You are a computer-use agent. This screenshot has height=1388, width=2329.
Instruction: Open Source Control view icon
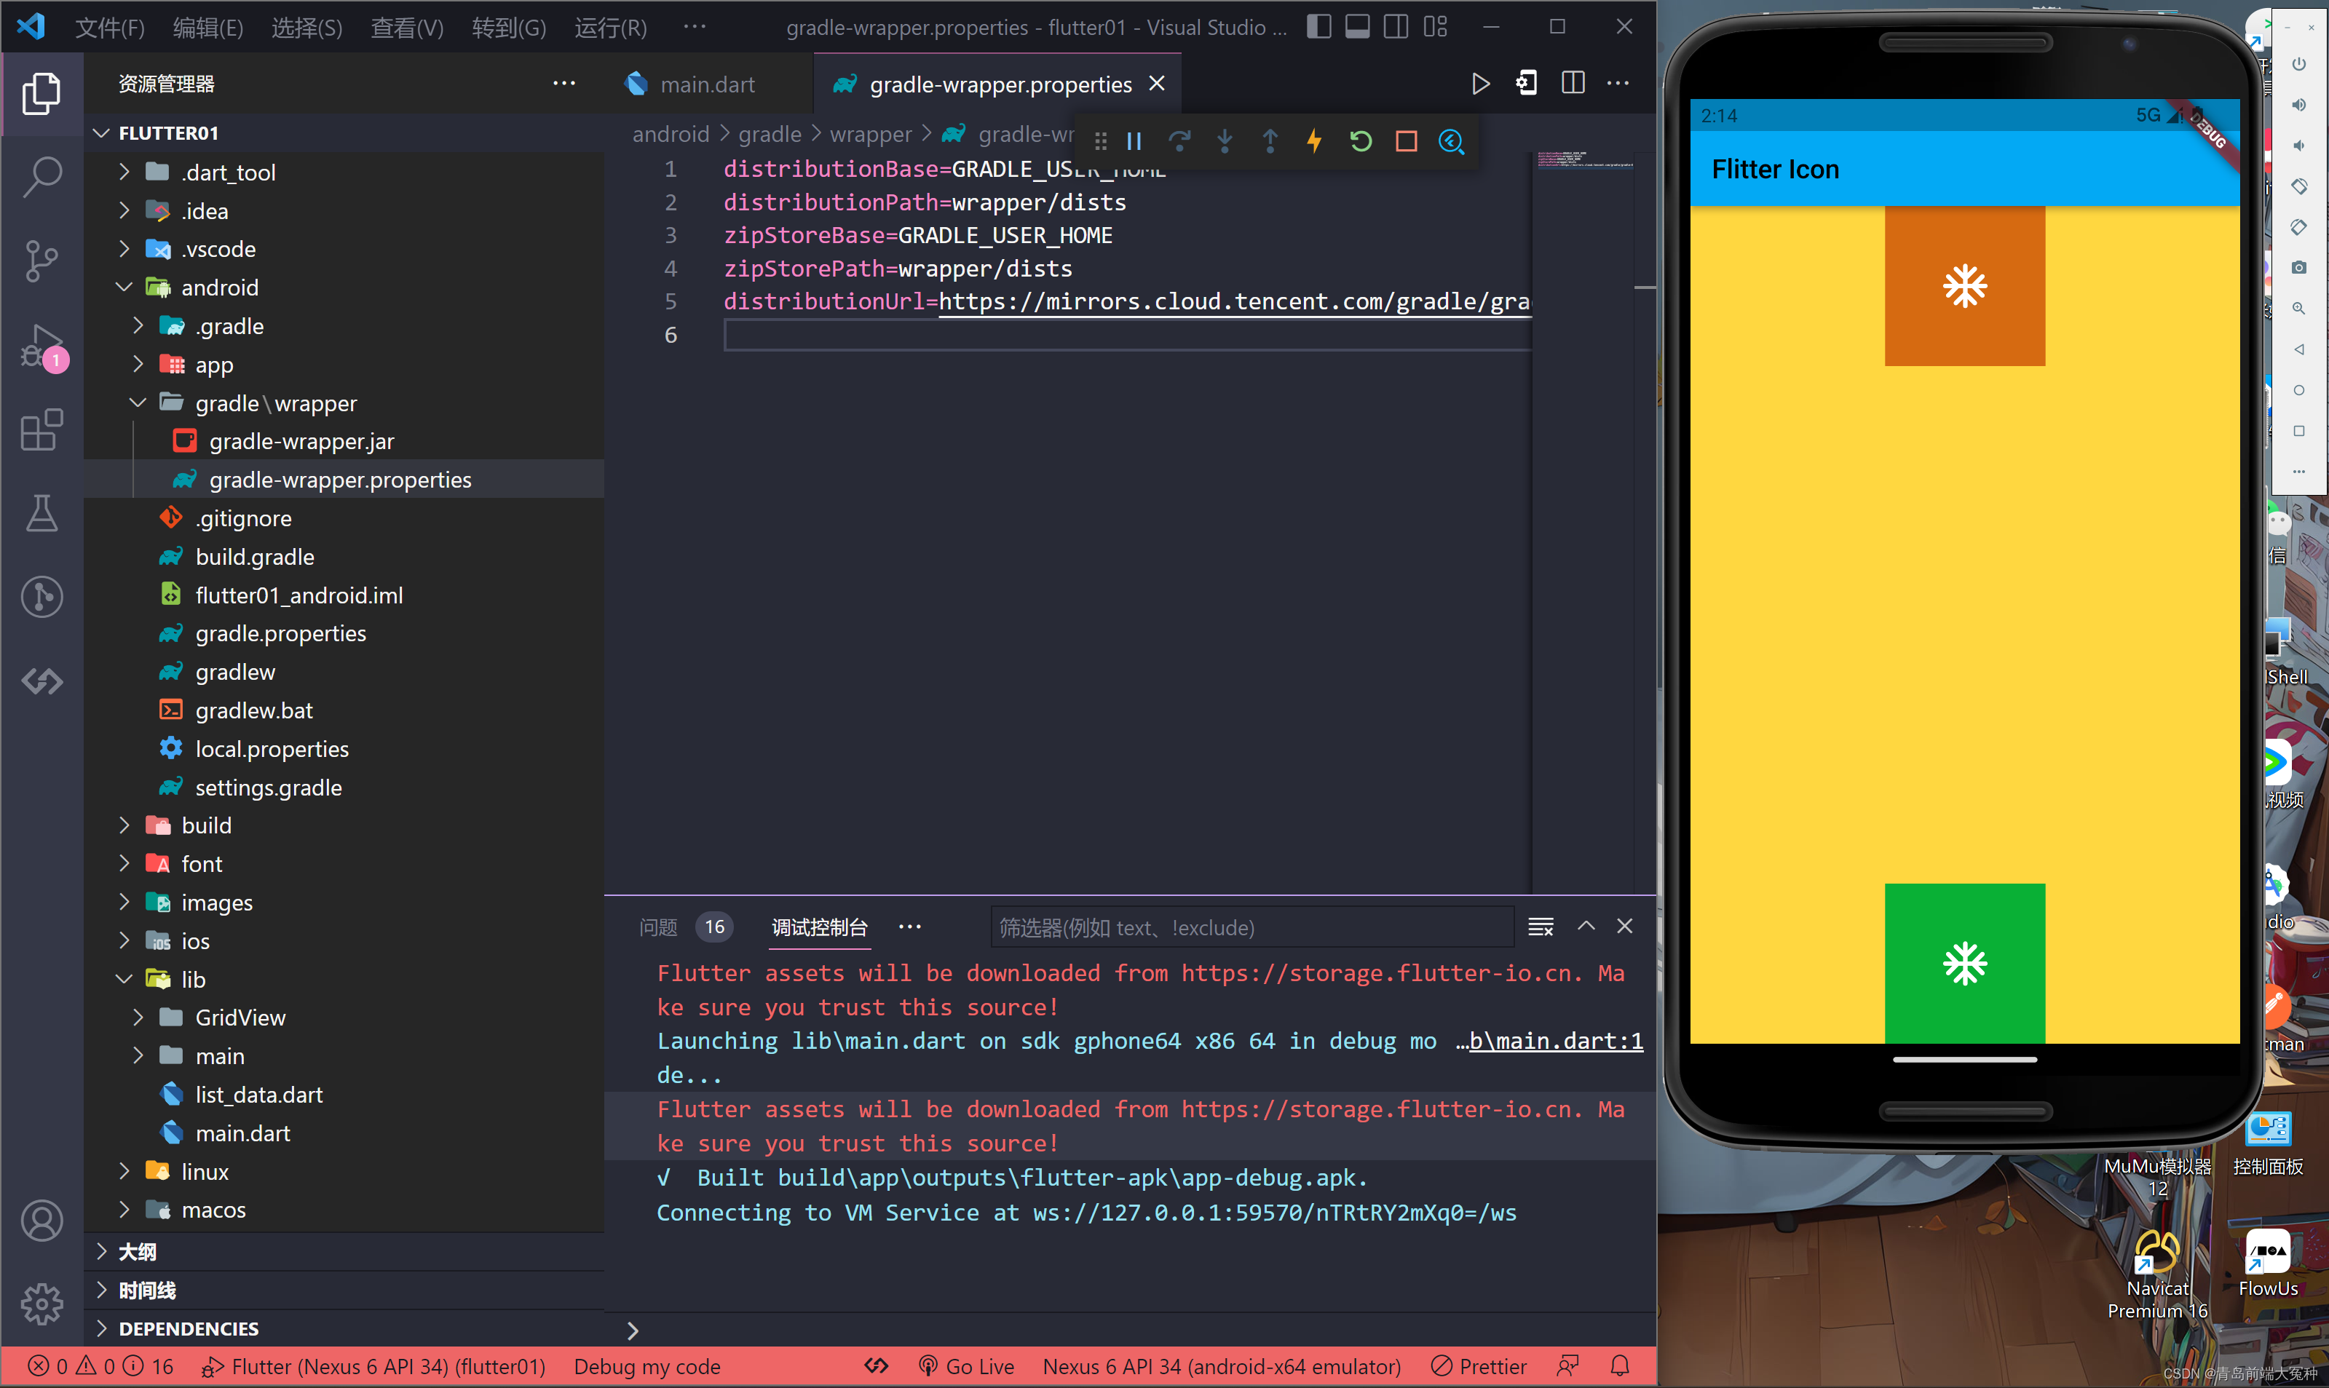tap(41, 260)
